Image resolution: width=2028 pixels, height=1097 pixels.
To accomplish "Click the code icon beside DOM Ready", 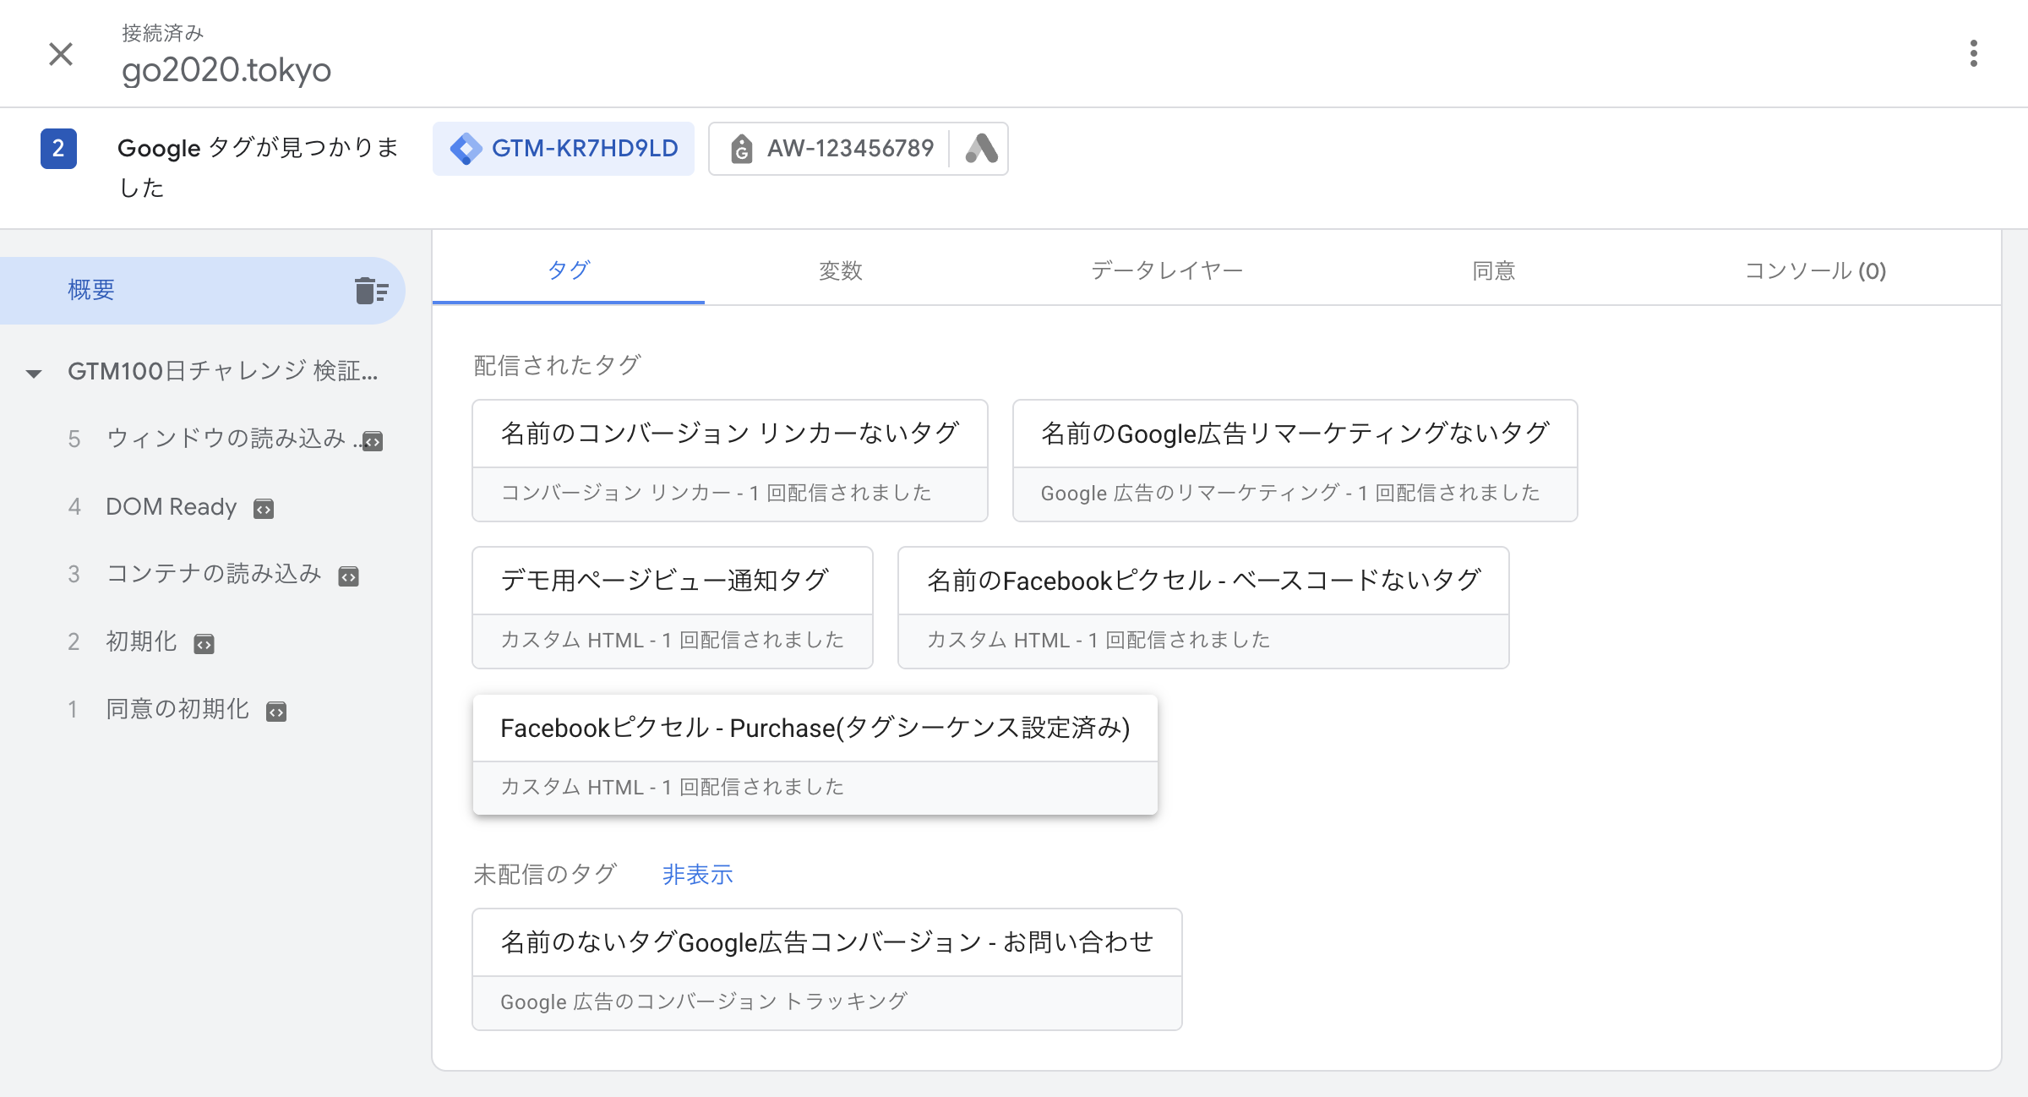I will tap(264, 508).
